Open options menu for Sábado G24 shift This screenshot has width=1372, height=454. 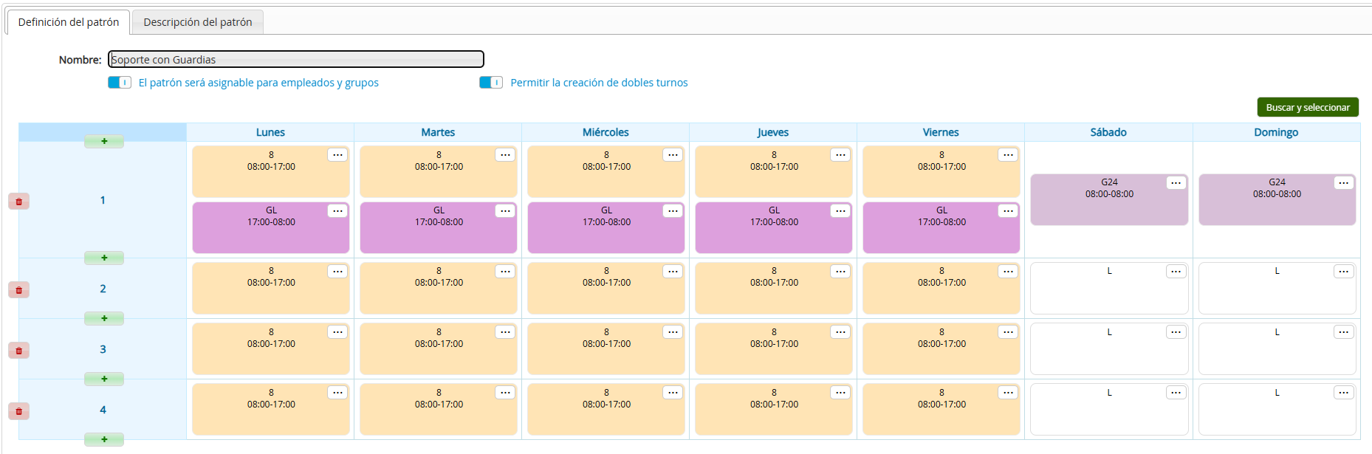point(1176,183)
